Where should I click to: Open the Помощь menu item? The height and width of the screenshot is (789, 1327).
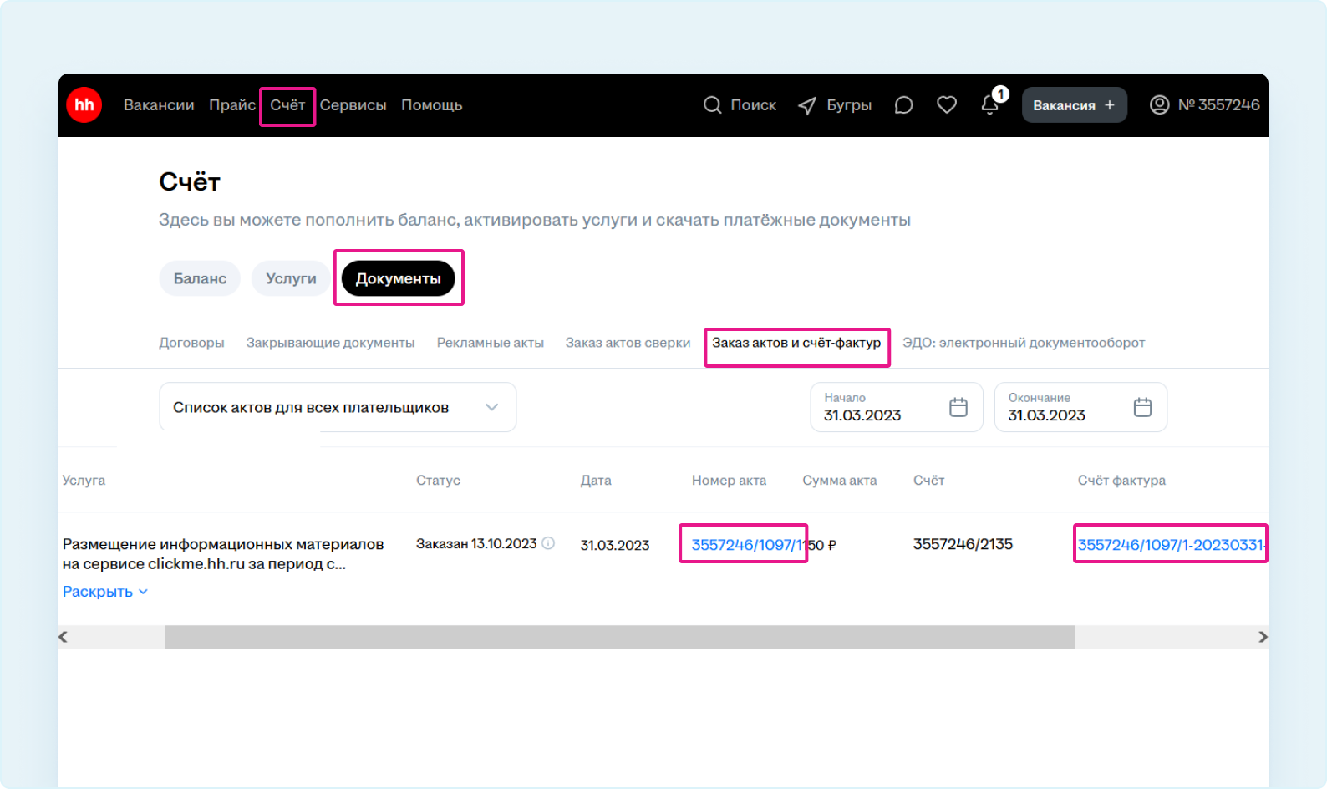tap(431, 105)
